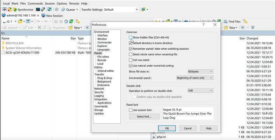
Task: Click the Compare Directories toolbar icon
Action: pos(5,9)
